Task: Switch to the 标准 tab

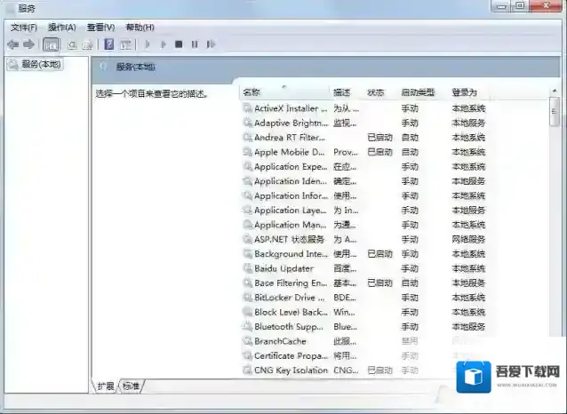Action: (x=131, y=386)
